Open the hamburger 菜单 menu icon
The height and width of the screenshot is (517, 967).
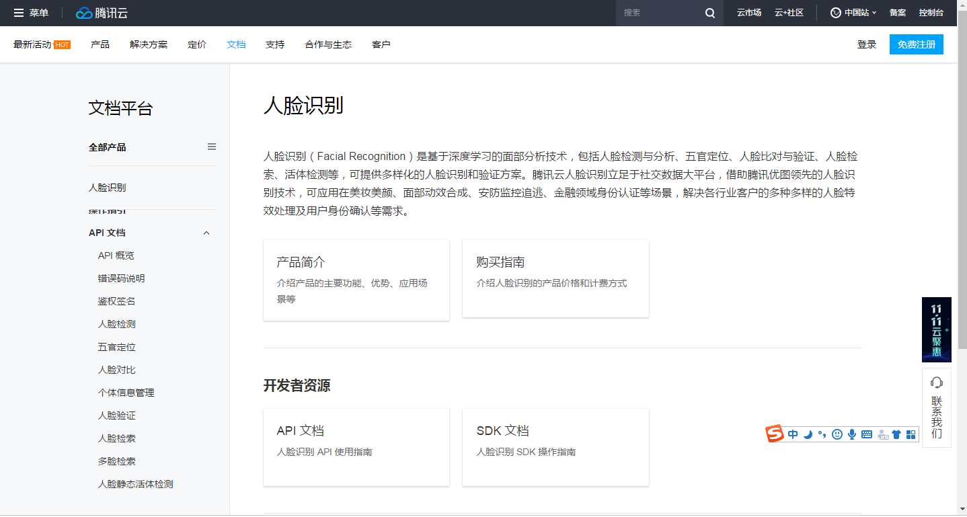pyautogui.click(x=19, y=13)
